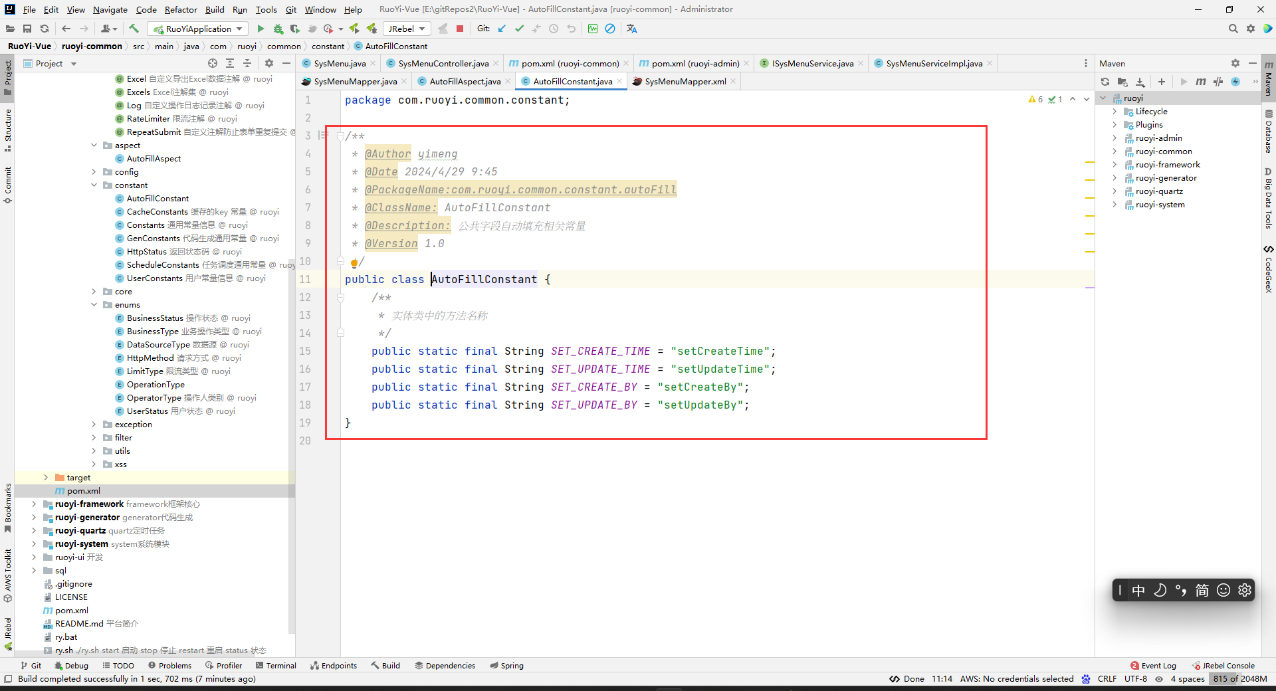Open the JRebel dropdown in toolbar

point(407,29)
